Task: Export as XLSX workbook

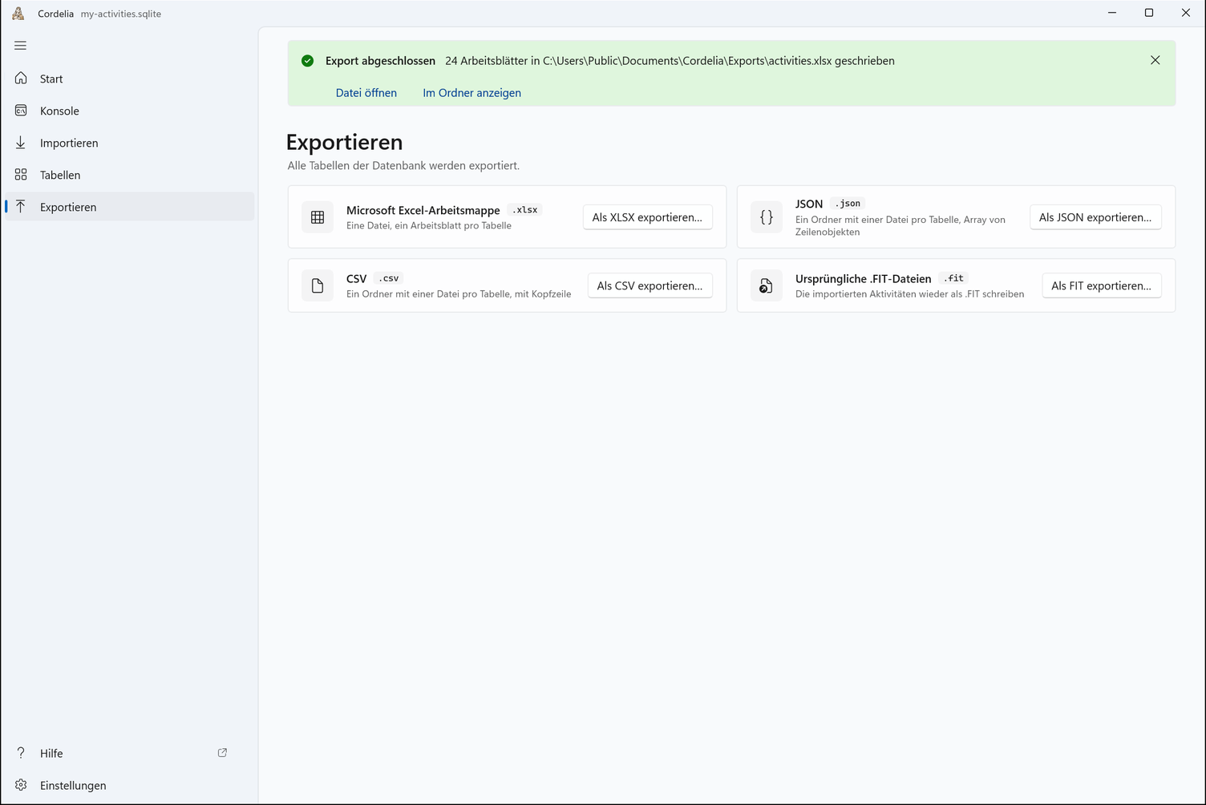Action: coord(647,217)
